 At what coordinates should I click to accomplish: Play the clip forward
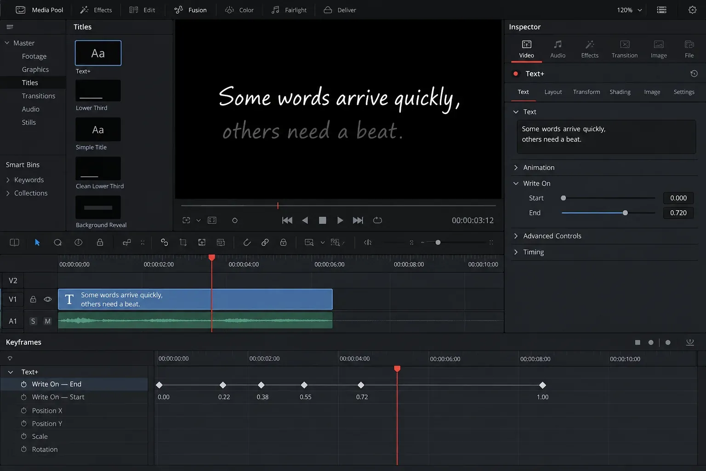pyautogui.click(x=340, y=220)
